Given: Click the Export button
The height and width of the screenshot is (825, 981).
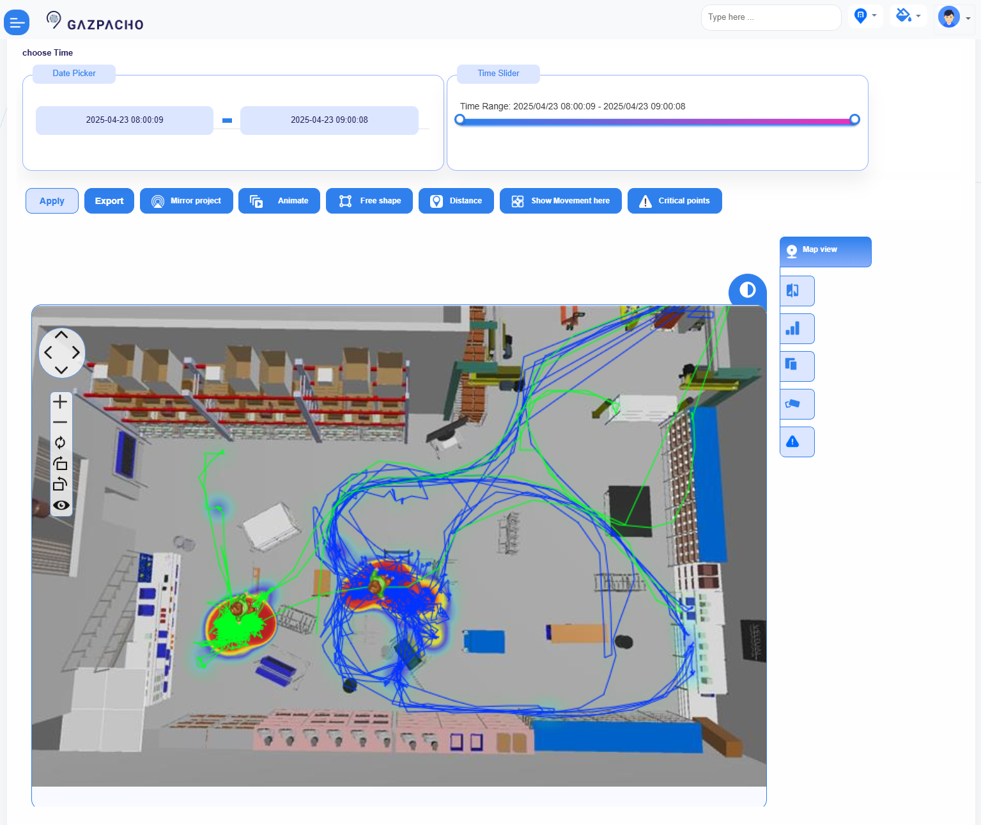Looking at the screenshot, I should (x=109, y=201).
